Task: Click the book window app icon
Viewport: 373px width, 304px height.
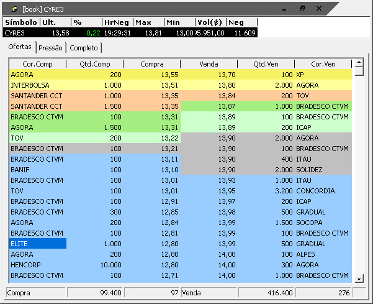Action: point(14,9)
